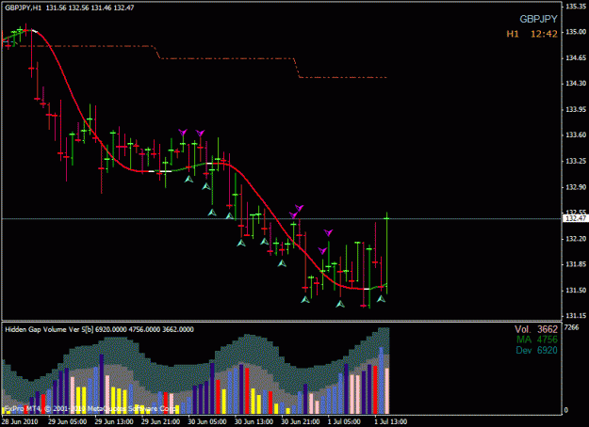This screenshot has height=427, width=589.
Task: Click the 29 Jun 13:00 time label
Action: 114,421
